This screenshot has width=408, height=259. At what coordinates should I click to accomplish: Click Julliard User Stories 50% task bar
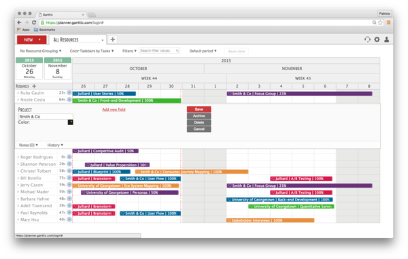104,94
